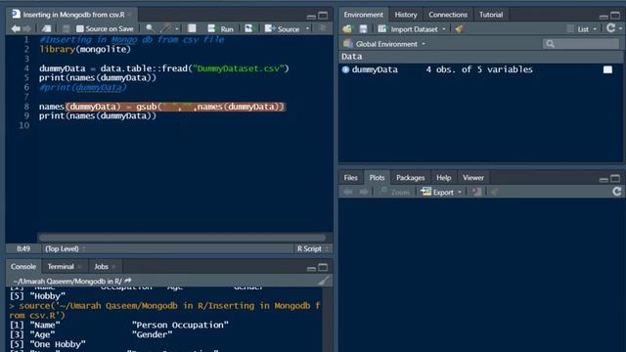The width and height of the screenshot is (626, 352).
Task: Click the code tools wand icon
Action: pos(165,28)
